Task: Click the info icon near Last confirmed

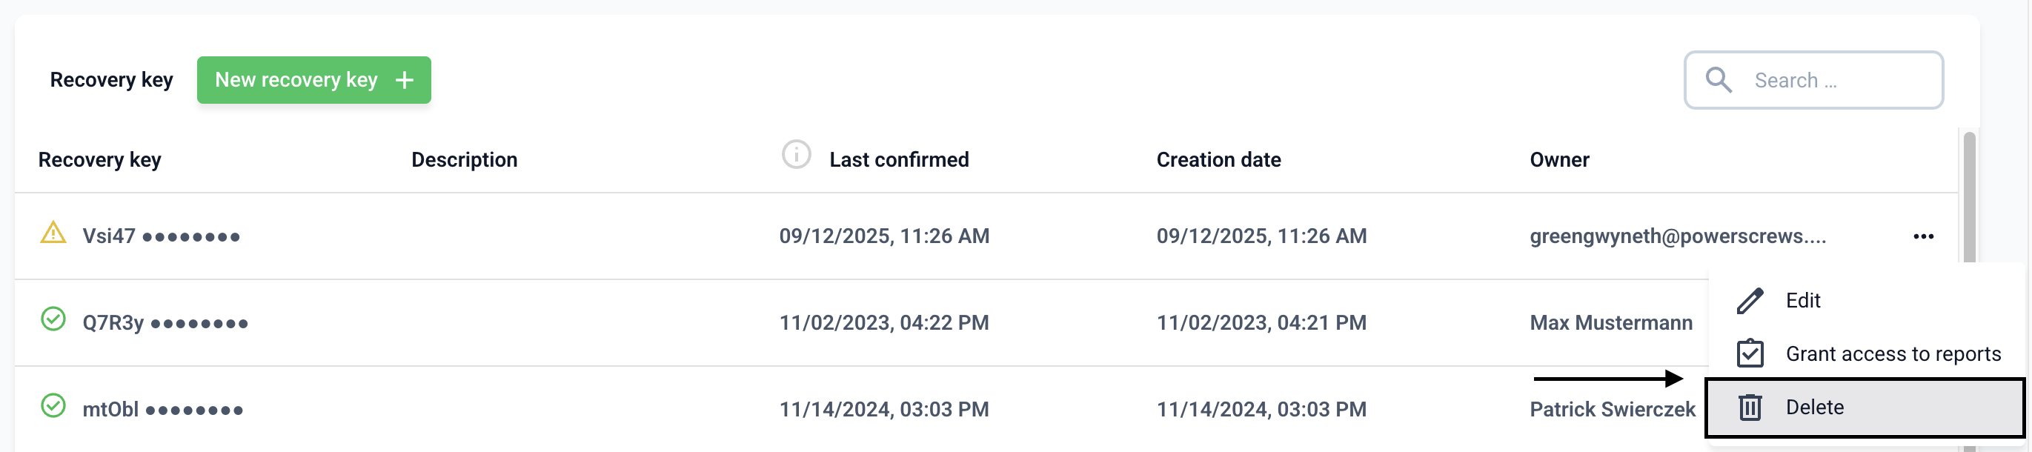Action: (x=796, y=155)
